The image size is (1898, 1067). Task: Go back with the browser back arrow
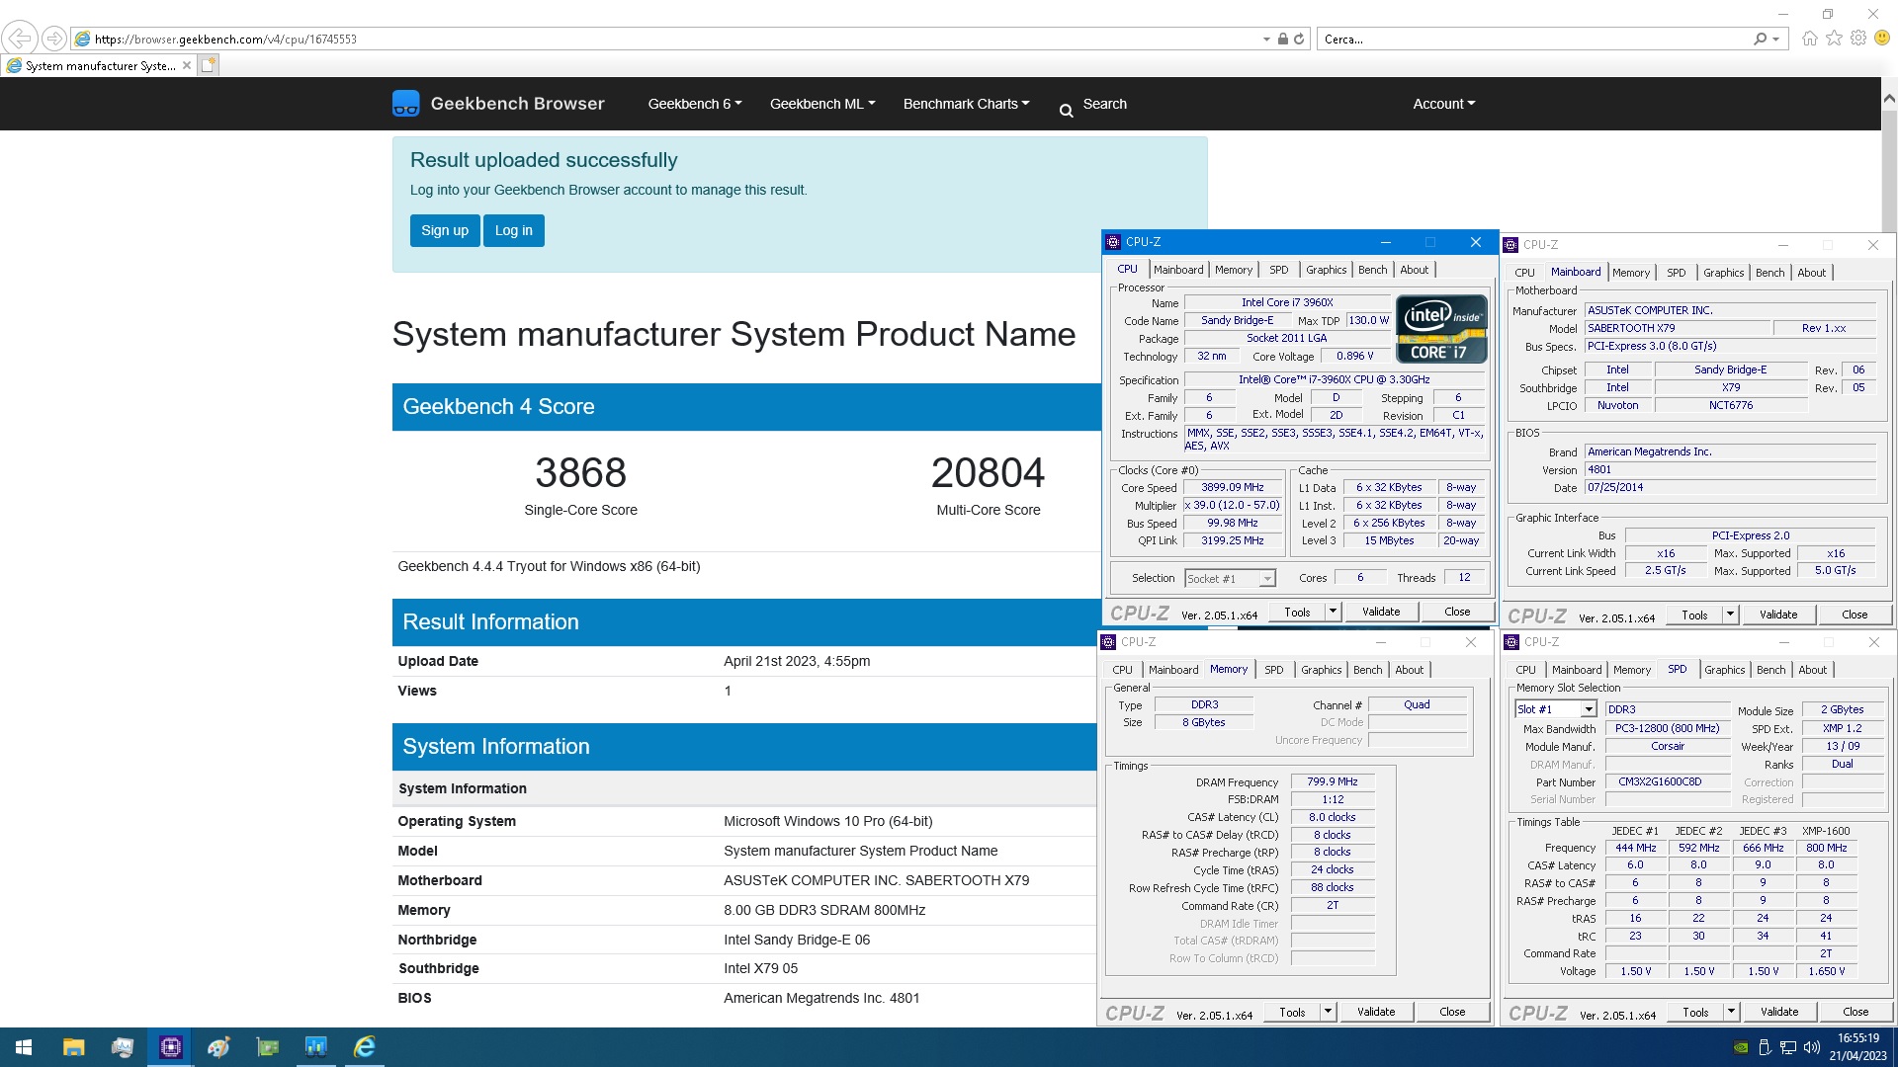(20, 39)
